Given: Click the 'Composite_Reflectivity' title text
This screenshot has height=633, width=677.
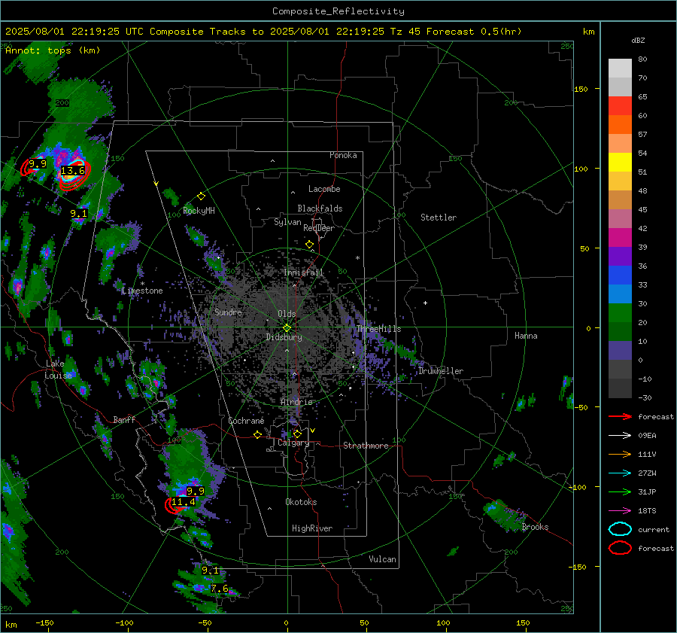Looking at the screenshot, I should pos(338,11).
